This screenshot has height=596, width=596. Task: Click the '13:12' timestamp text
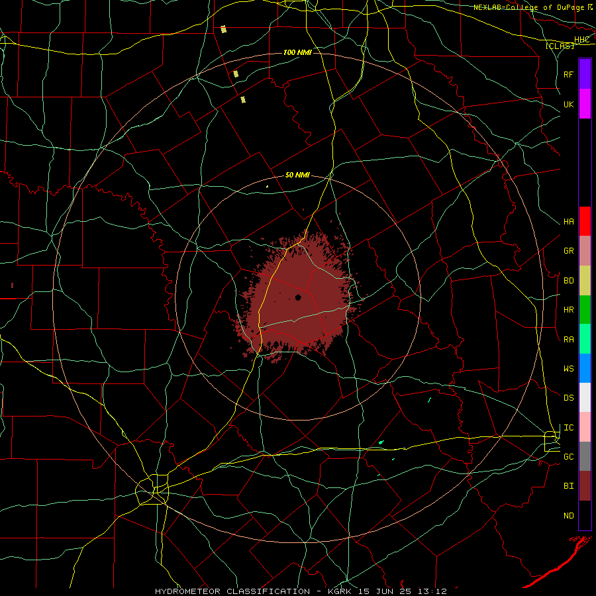(433, 591)
